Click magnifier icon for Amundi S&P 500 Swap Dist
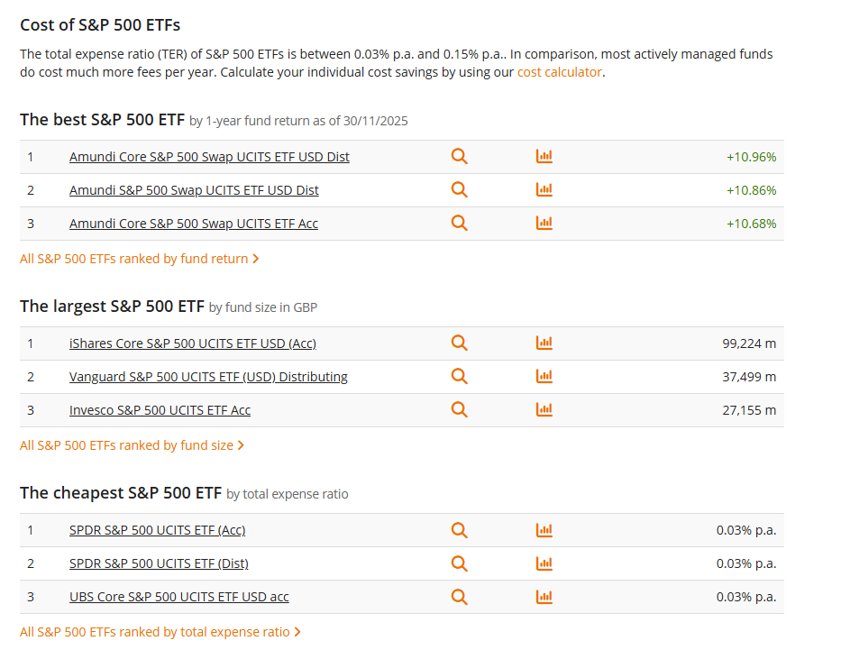The width and height of the screenshot is (841, 650). point(460,190)
